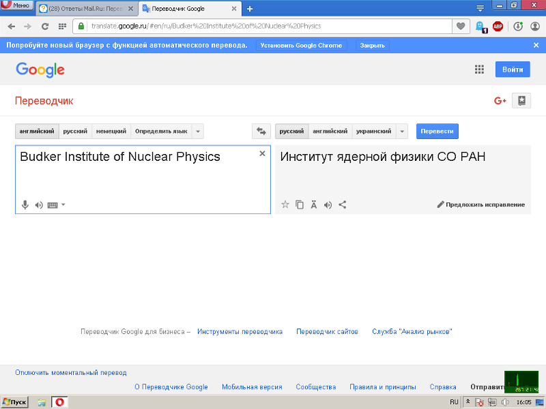546x409 pixels.
Task: Click the Войти sign-in button
Action: [x=513, y=70]
